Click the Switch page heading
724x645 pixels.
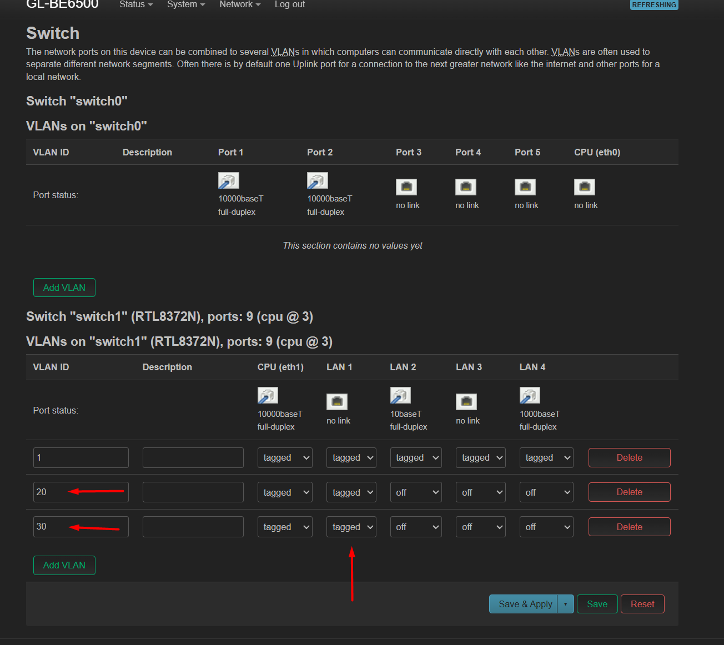[x=53, y=33]
